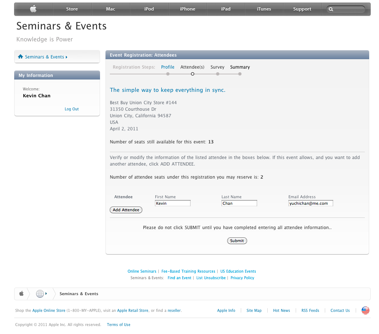This screenshot has height=334, width=379.
Task: Open the Privacy Policy link
Action: click(242, 278)
